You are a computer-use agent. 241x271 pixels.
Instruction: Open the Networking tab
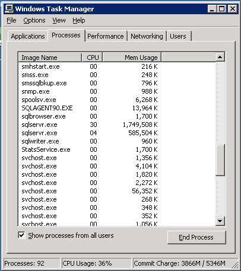point(147,36)
